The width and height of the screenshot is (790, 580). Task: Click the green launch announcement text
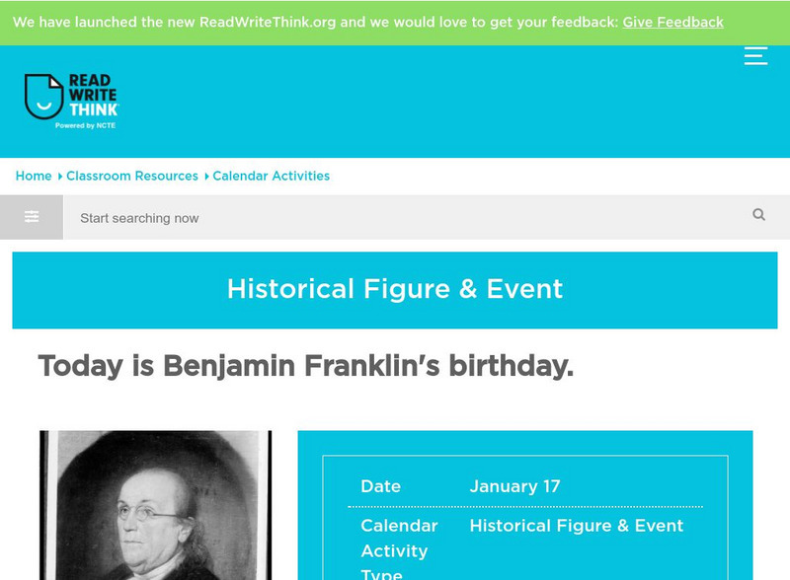pos(314,22)
